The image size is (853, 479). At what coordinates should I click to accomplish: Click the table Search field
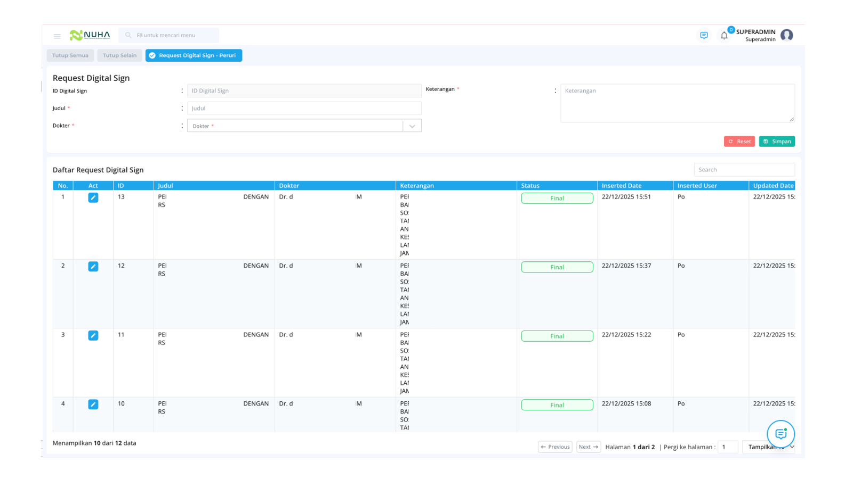[x=744, y=170]
